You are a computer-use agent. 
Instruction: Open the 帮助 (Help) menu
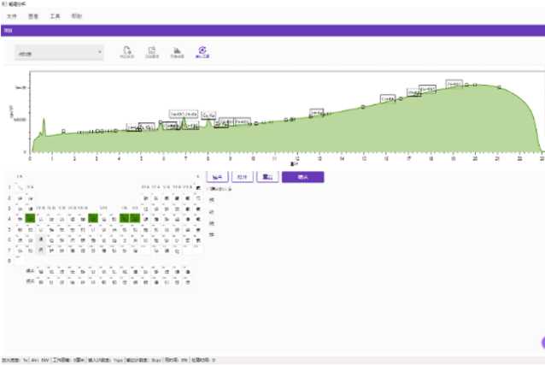(x=78, y=16)
